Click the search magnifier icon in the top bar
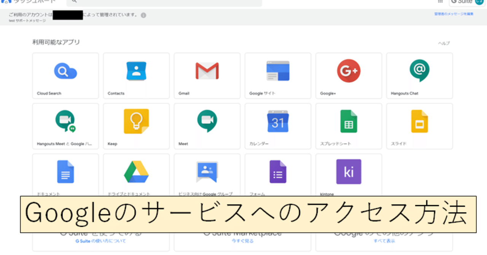 (x=74, y=2)
